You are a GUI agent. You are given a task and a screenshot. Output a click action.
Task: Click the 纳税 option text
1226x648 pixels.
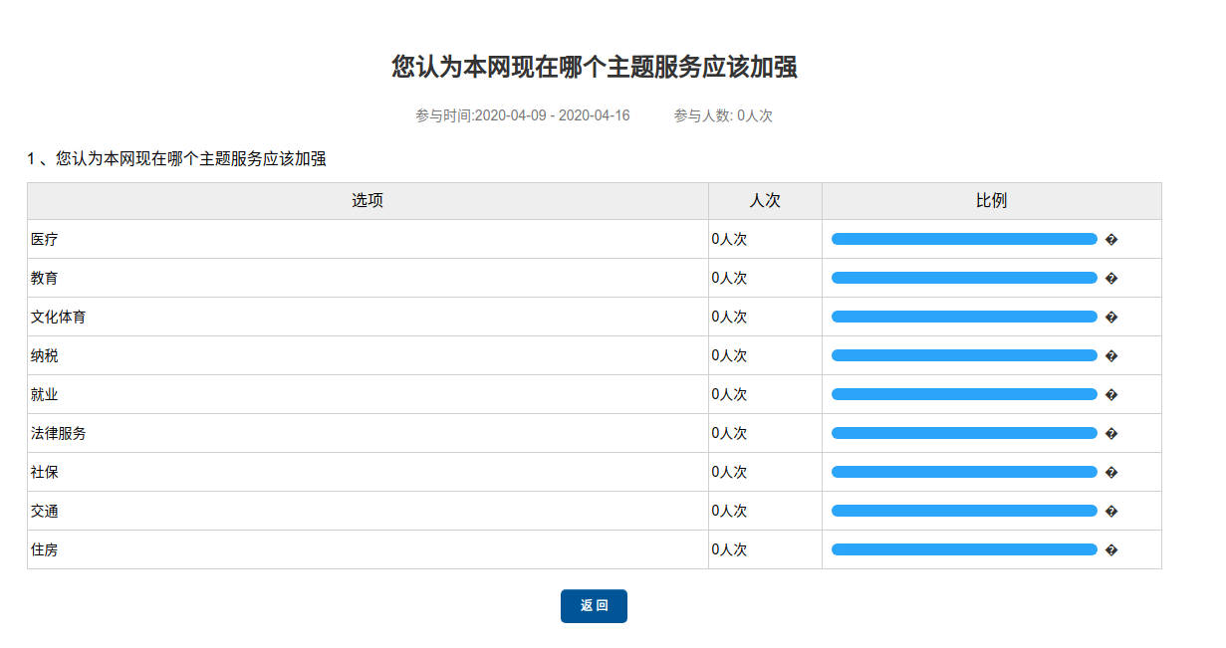tap(44, 356)
